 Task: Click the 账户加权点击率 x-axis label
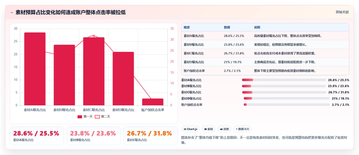click(x=153, y=110)
